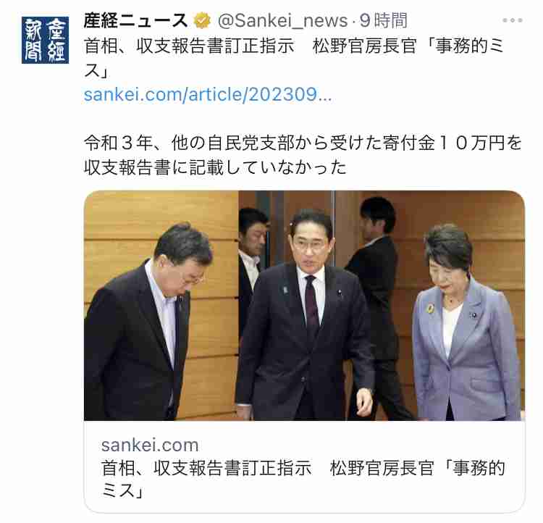Click the 松野官房長官 text in tweet headline
Image resolution: width=543 pixels, height=523 pixels.
(x=364, y=46)
